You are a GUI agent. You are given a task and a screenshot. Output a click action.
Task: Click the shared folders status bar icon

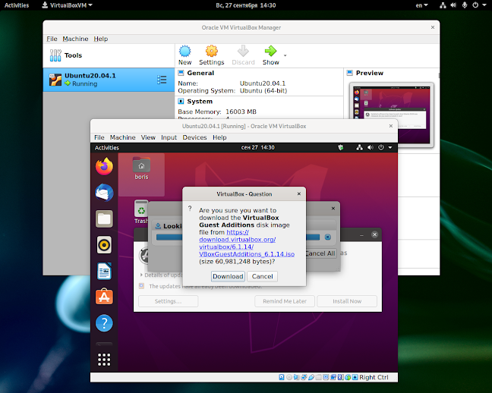click(x=318, y=377)
